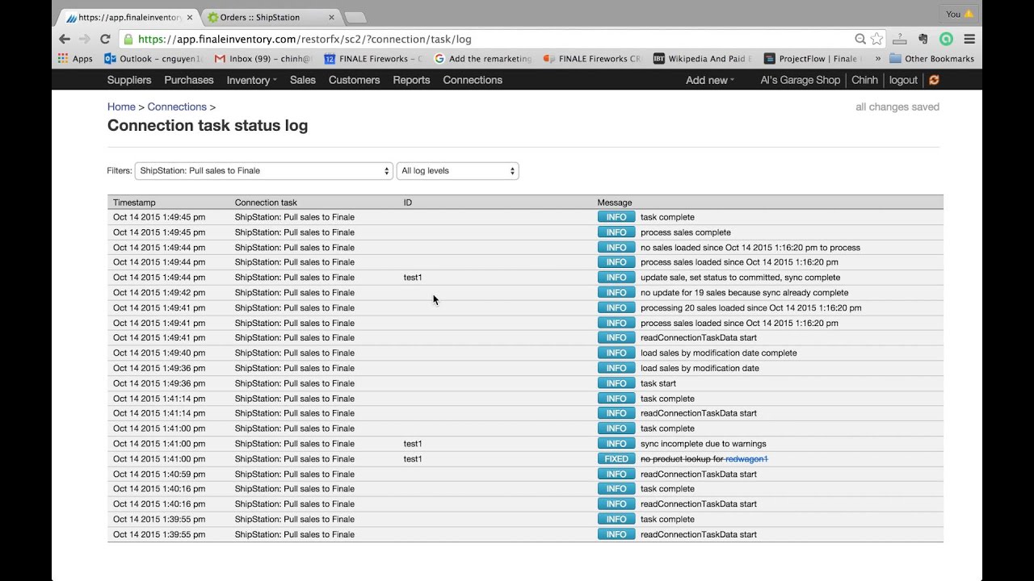1034x581 pixels.
Task: Open the Customers menu
Action: click(354, 80)
